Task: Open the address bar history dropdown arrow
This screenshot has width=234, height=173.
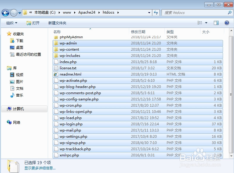Action: pyautogui.click(x=149, y=13)
